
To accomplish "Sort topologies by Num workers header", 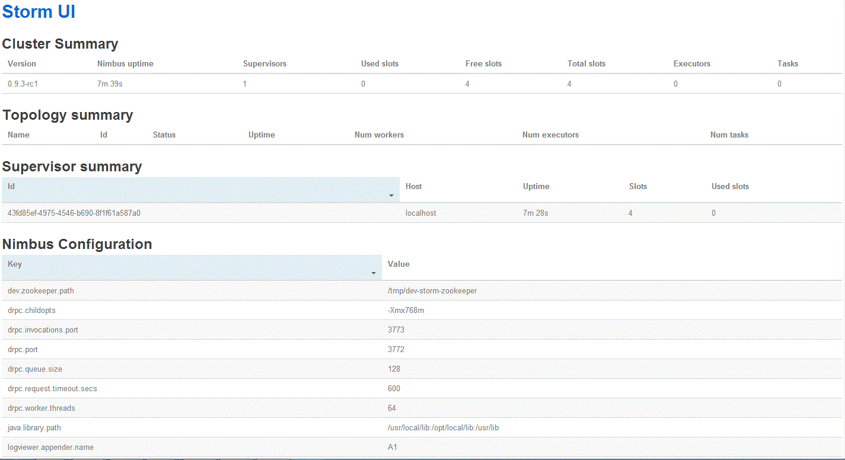I will pos(379,135).
